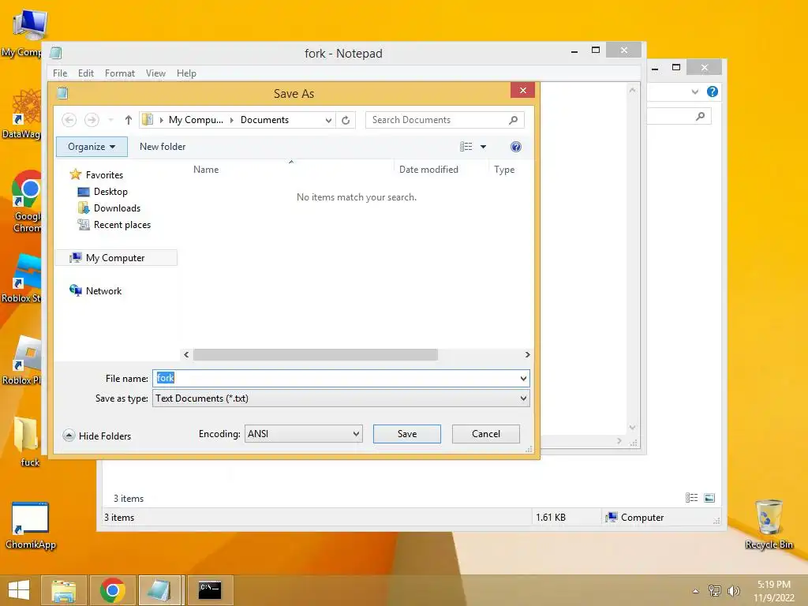
Task: Open the Recycle Bin desktop icon
Action: (769, 524)
